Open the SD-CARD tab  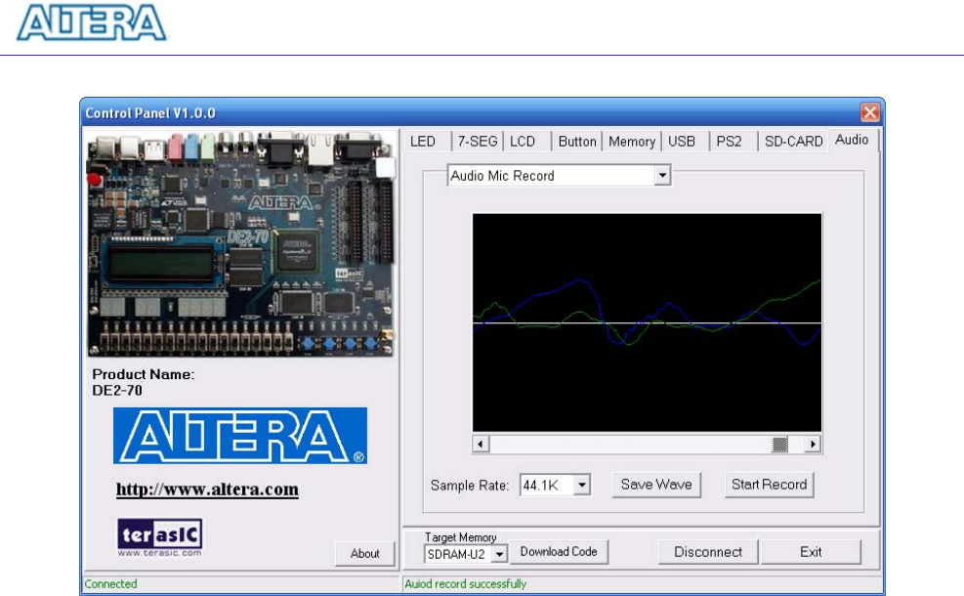click(x=793, y=142)
